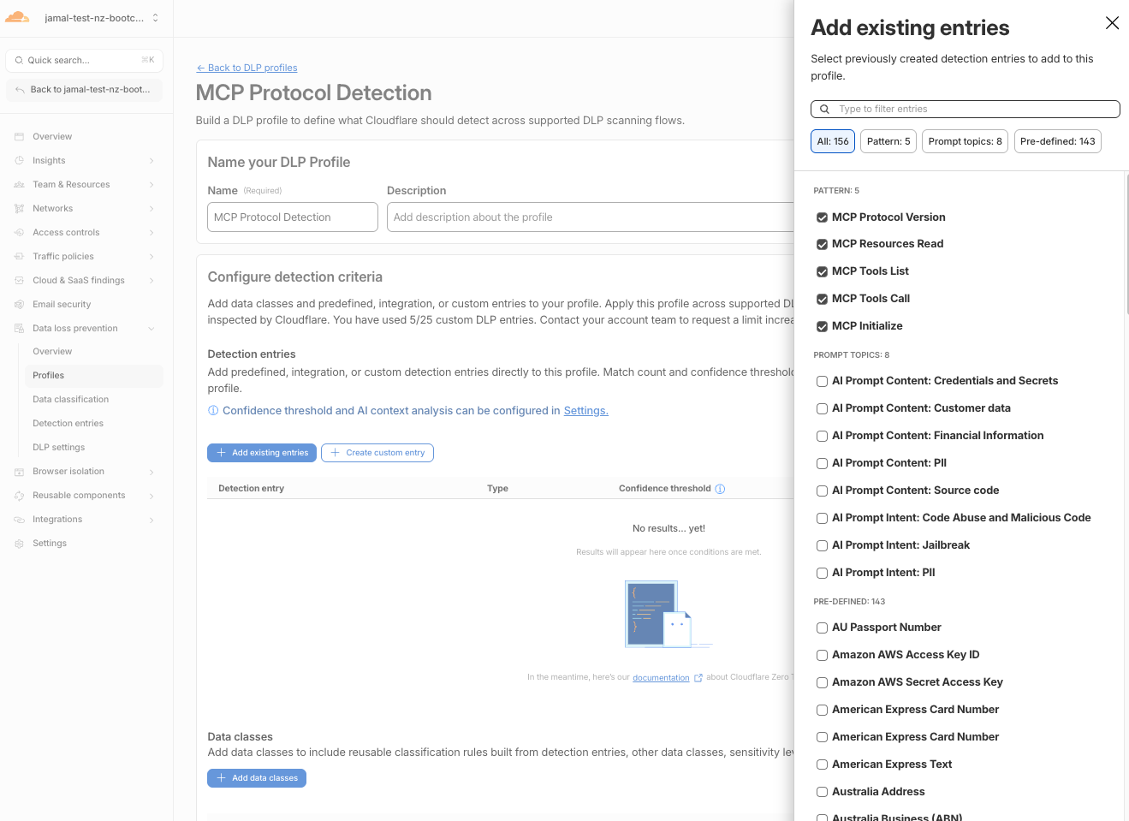This screenshot has width=1129, height=821.
Task: Collapse the Data loss prevention section
Action: coord(152,329)
